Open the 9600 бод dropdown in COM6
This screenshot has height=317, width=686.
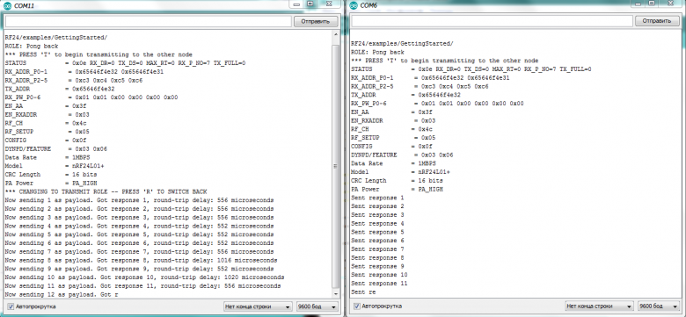coord(659,306)
